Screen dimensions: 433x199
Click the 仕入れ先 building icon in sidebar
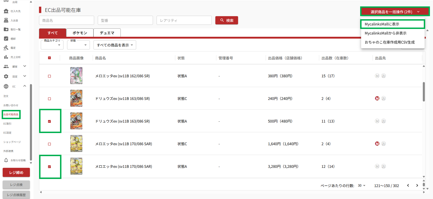click(x=6, y=11)
